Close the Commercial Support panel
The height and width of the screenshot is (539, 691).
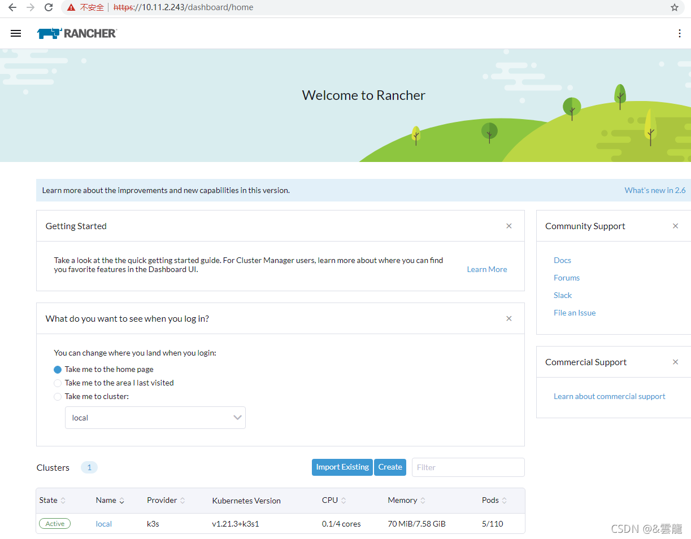pos(675,362)
